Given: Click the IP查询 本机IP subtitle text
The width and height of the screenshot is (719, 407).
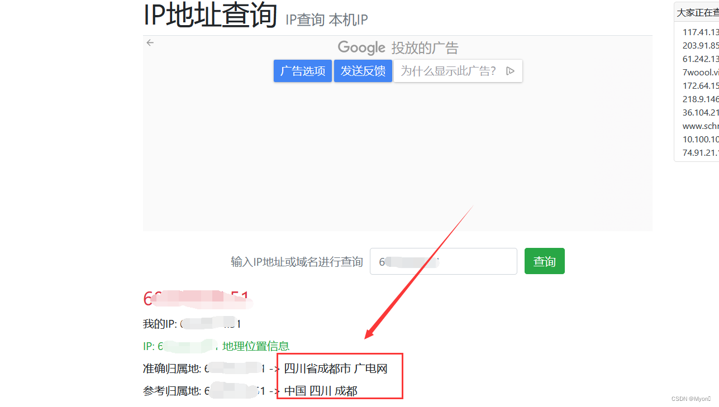Looking at the screenshot, I should pos(327,20).
